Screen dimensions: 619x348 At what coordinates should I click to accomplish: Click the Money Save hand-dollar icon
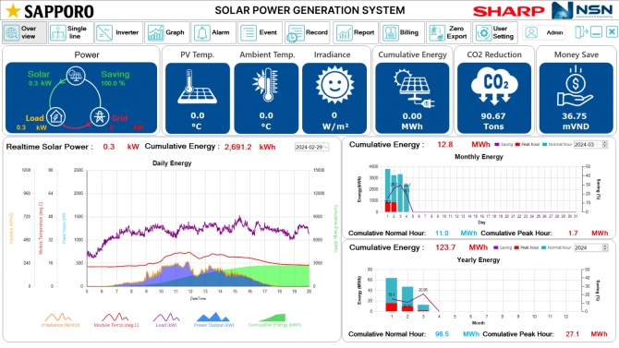point(576,86)
